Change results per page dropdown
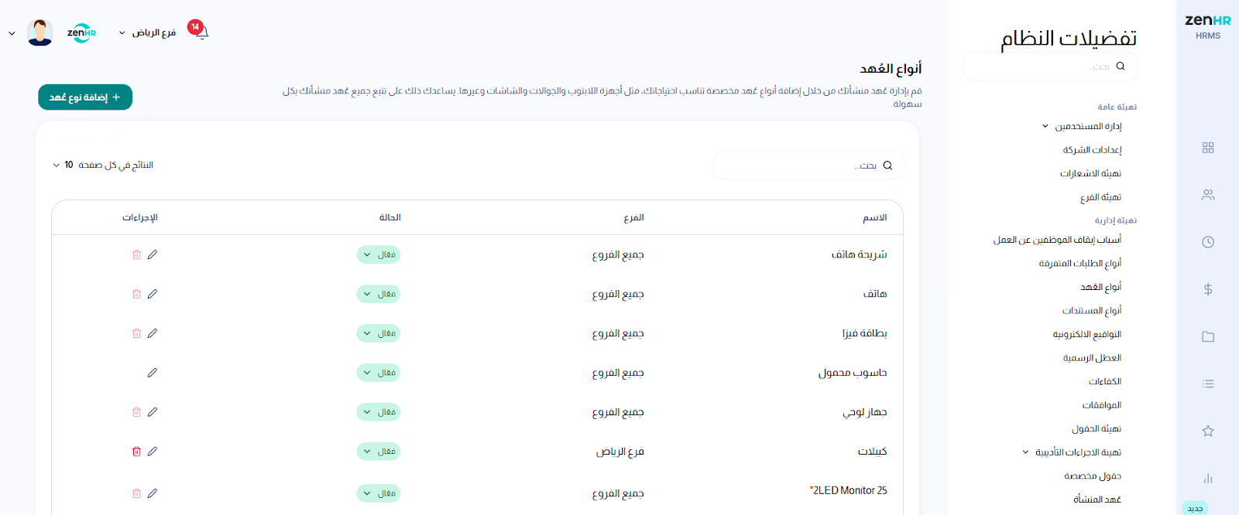The image size is (1239, 515). click(x=103, y=165)
